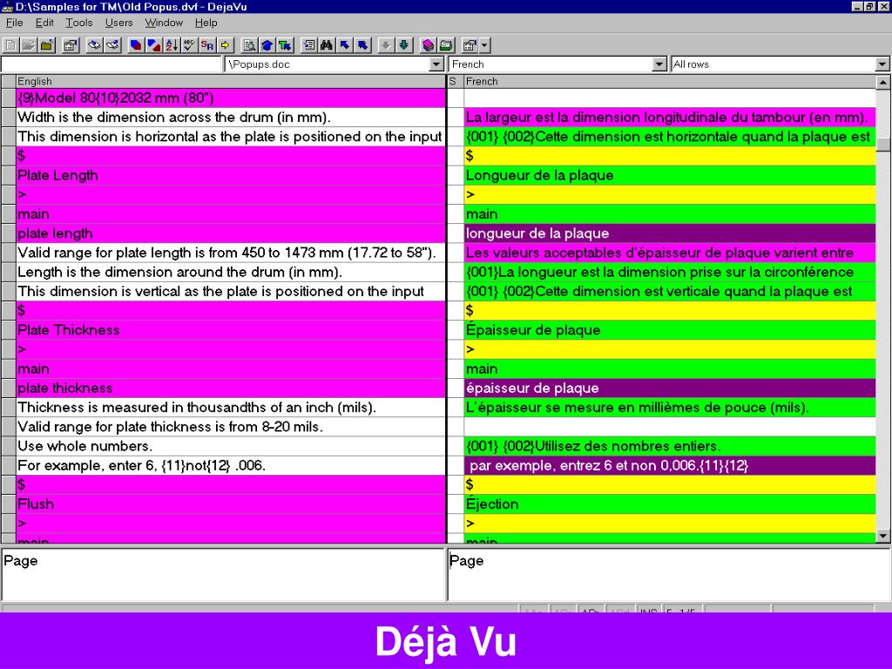Image resolution: width=892 pixels, height=669 pixels.
Task: Select the English cell "Plate Thickness"
Action: tap(230, 330)
